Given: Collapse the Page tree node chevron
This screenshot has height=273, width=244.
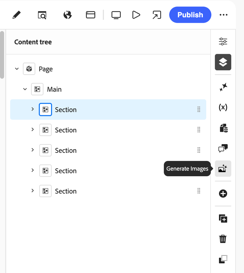Looking at the screenshot, I should click(17, 69).
